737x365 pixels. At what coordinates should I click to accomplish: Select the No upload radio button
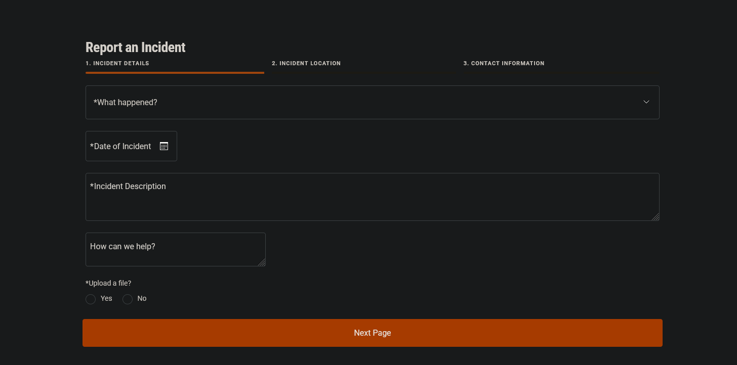128,299
